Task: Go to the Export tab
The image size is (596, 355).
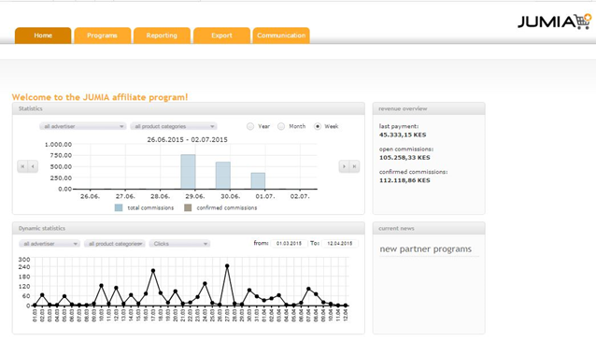Action: click(x=221, y=35)
